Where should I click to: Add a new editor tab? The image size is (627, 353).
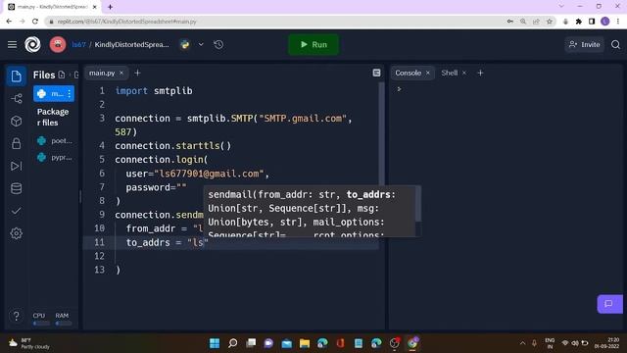click(x=137, y=73)
